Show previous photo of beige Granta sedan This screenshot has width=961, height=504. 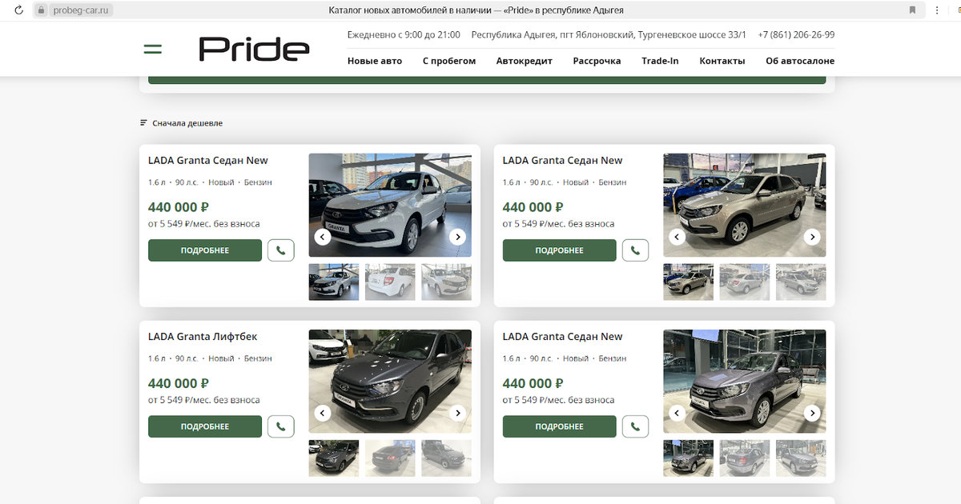point(678,237)
